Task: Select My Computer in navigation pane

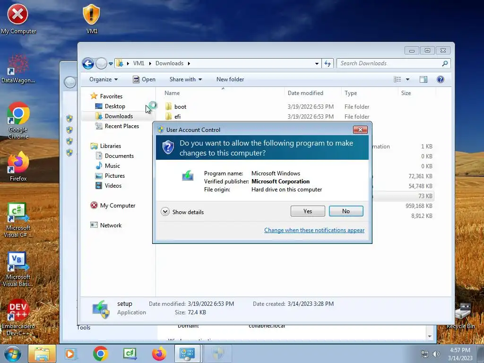Action: 112,206
